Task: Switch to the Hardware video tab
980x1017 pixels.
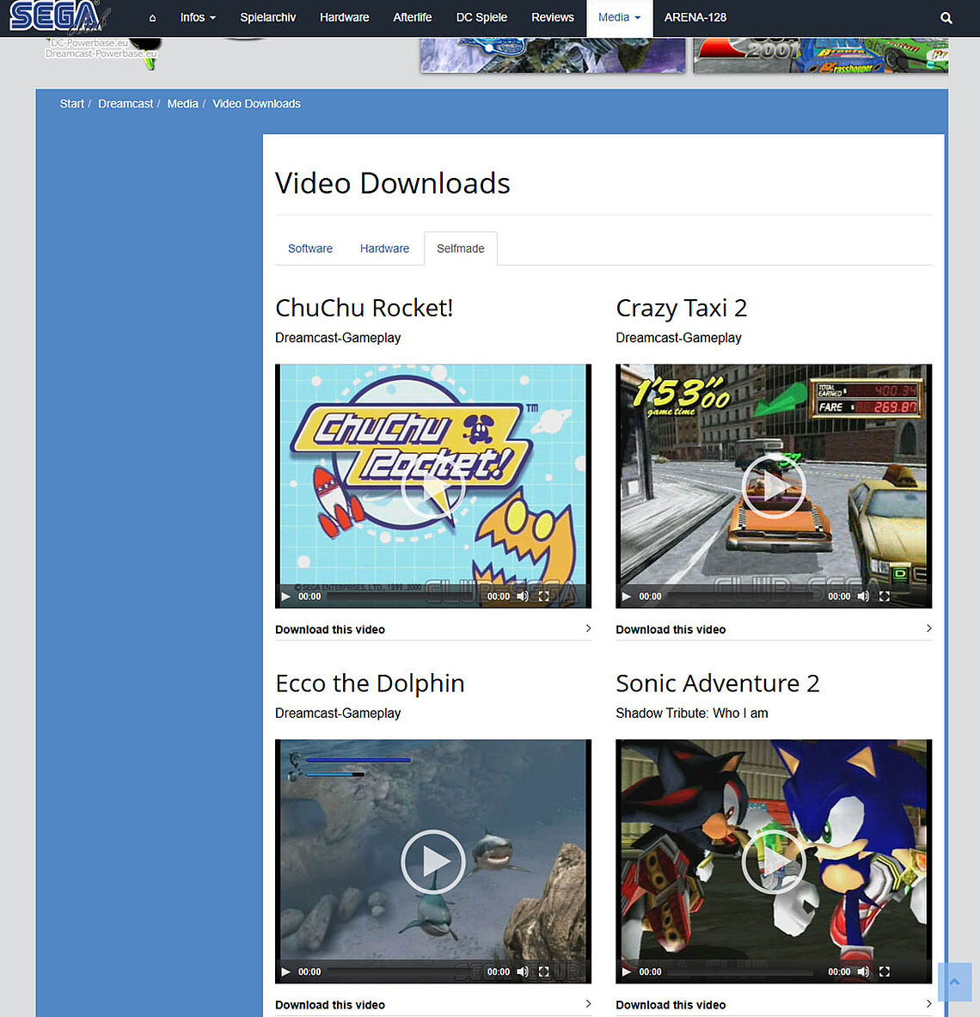Action: (384, 248)
